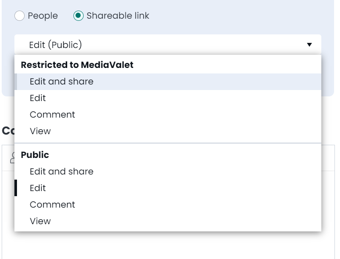
Task: Click the 'People' label text
Action: pyautogui.click(x=43, y=16)
